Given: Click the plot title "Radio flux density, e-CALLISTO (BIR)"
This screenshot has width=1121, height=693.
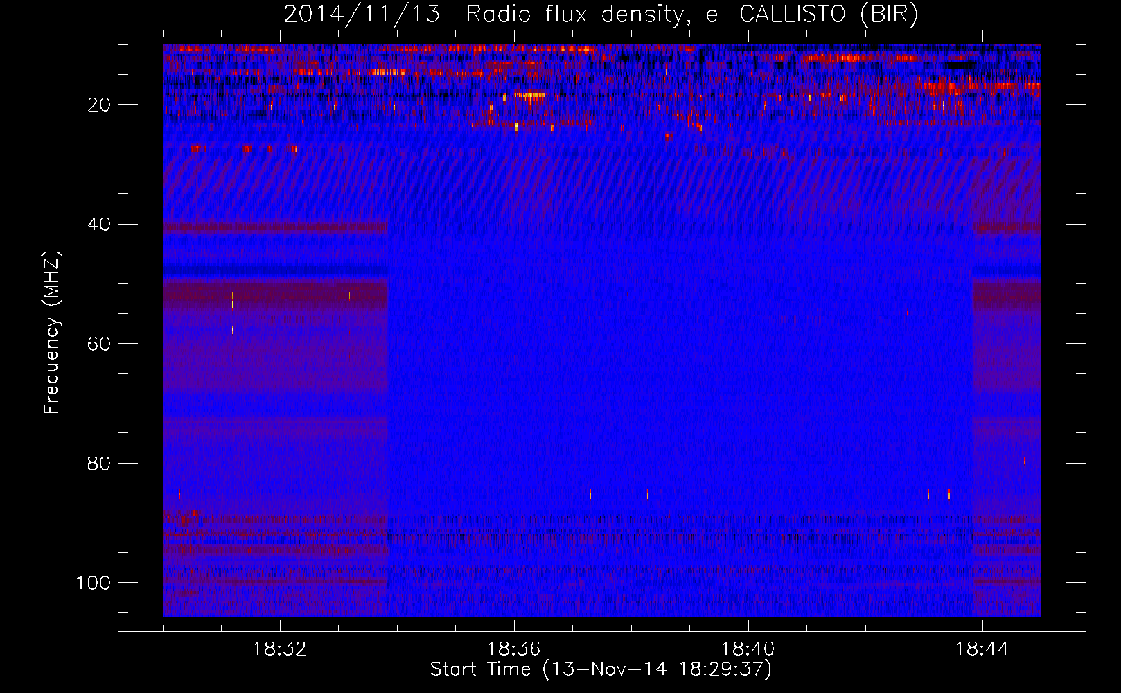Looking at the screenshot, I should [691, 15].
